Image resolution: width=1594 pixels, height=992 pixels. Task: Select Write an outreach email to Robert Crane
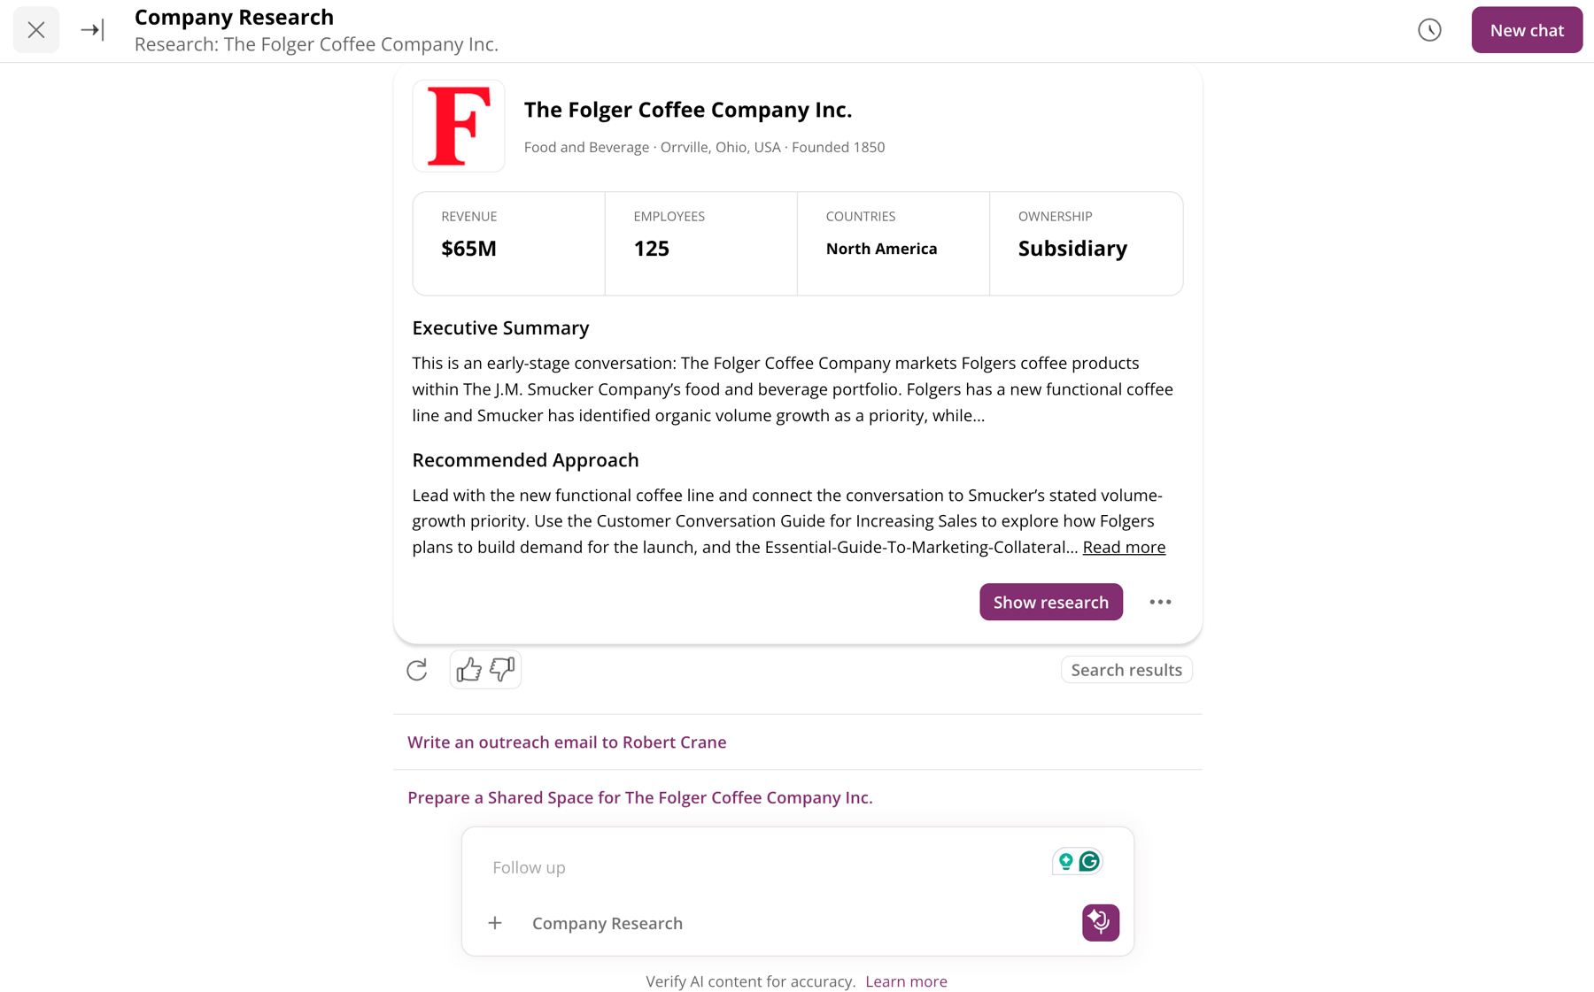[567, 742]
